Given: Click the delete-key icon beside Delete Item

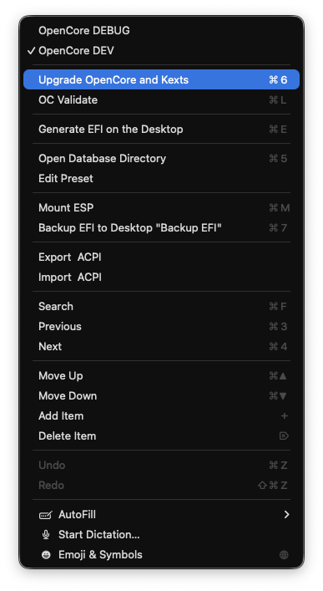Looking at the screenshot, I should click(x=284, y=436).
